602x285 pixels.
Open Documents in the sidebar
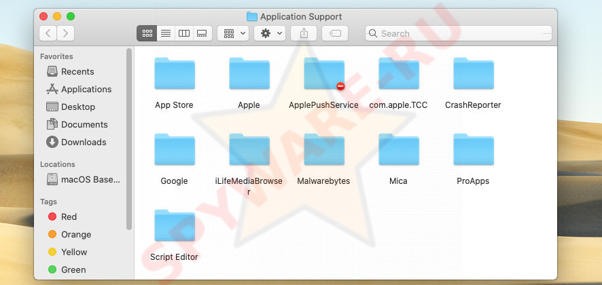(x=77, y=124)
